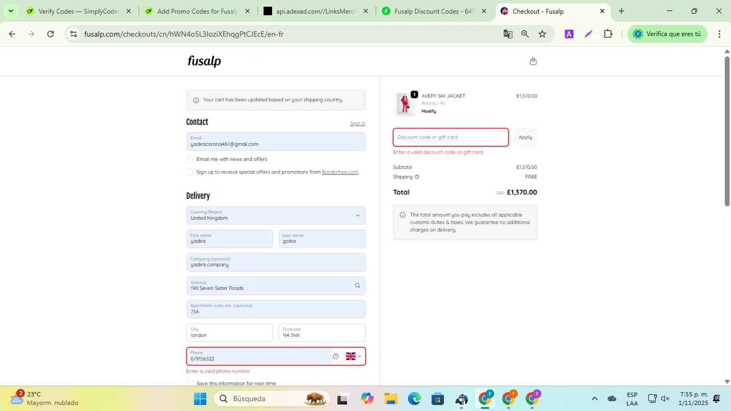Click the translate page icon
731x411 pixels.
508,34
